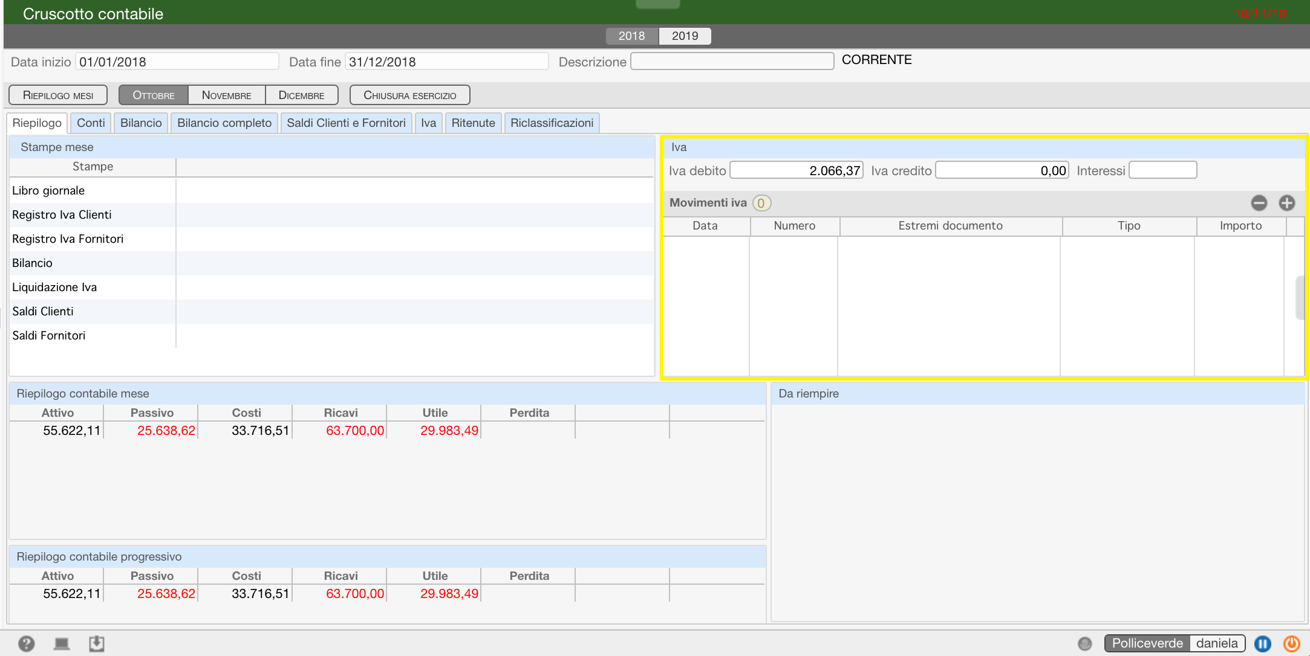
Task: Click the 16/11/18 date in header
Action: (x=1260, y=14)
